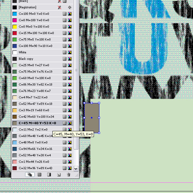Select the 'C=75 M=34 Y=76 K=19' swatch name
Image resolution: width=193 pixels, height=193 pixels.
35,72
